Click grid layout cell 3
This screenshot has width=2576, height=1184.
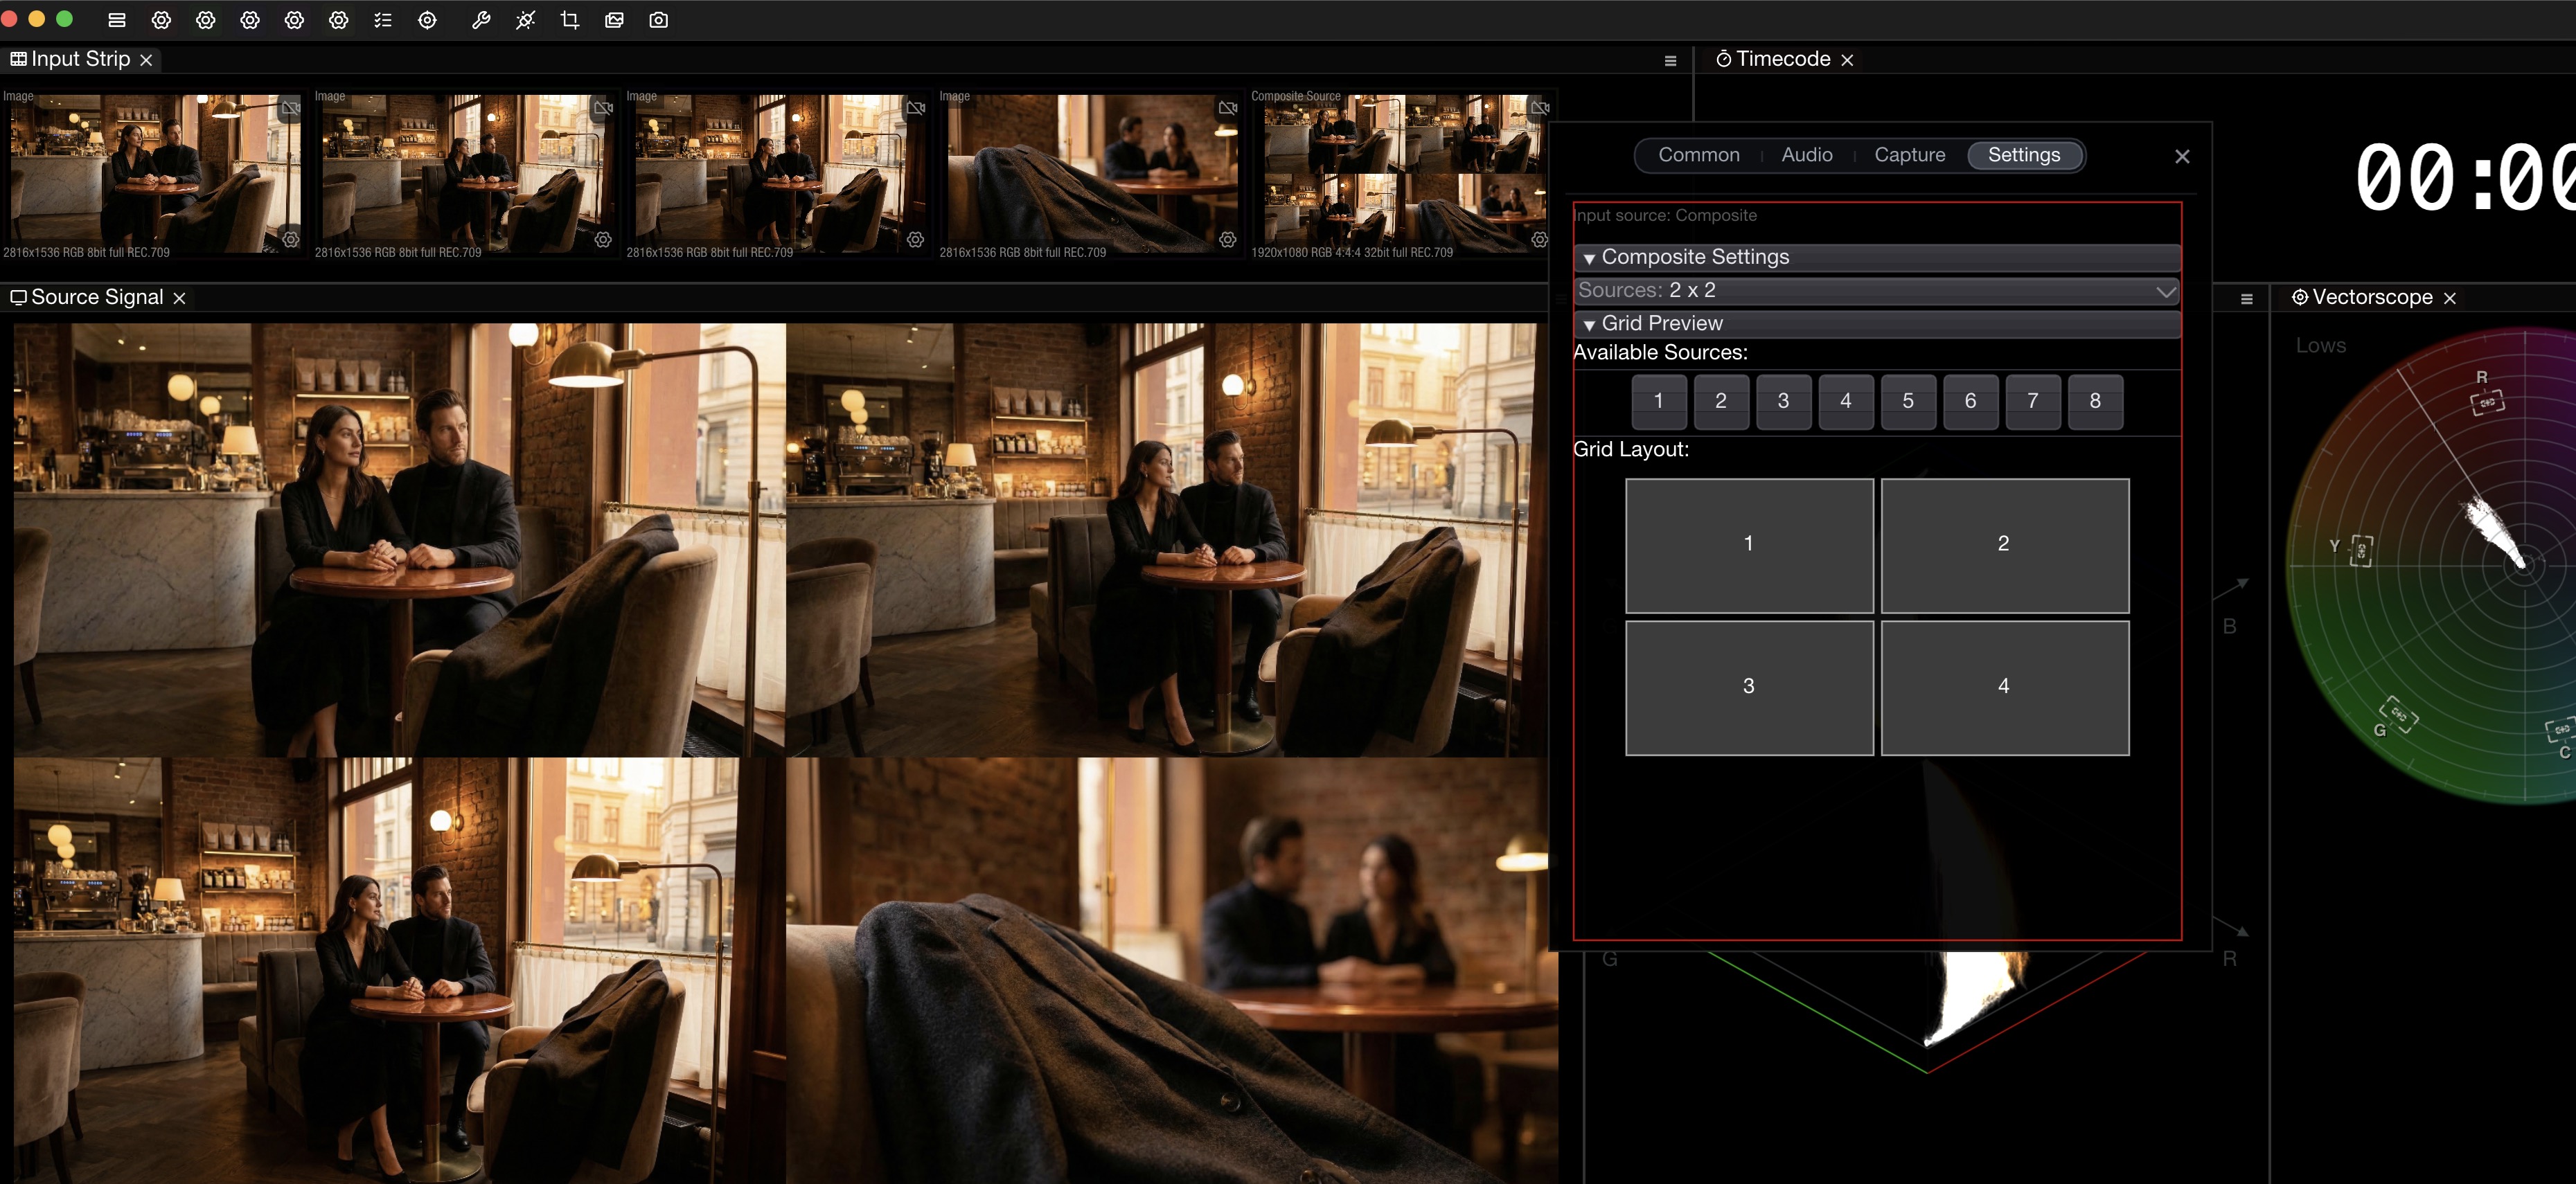[1749, 687]
